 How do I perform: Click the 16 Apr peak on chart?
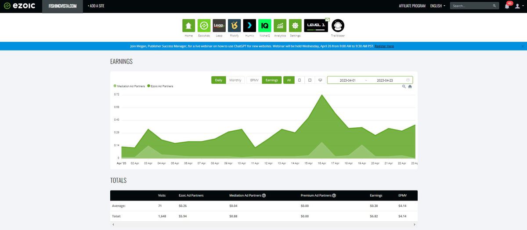tap(322, 95)
